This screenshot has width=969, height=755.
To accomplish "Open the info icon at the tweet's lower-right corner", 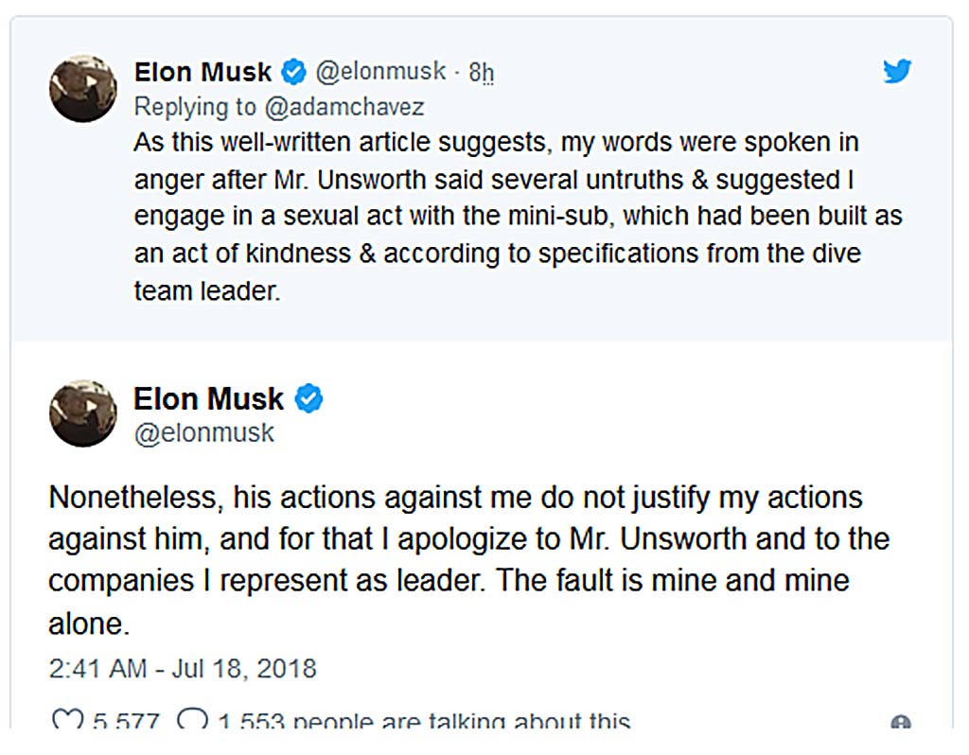I will [901, 722].
